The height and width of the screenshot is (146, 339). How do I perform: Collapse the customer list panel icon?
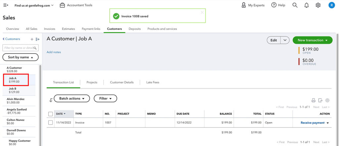click(38, 39)
